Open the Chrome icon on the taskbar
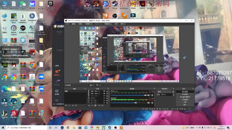232x130 pixels. pyautogui.click(x=68, y=127)
